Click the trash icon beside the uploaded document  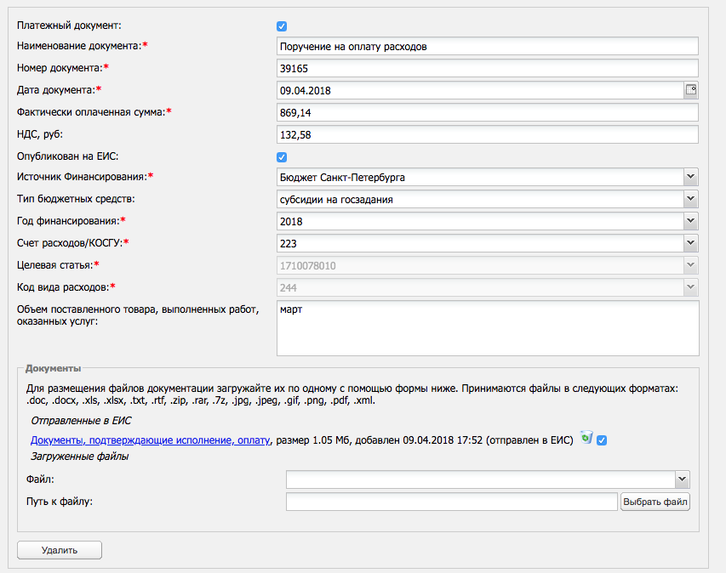tap(586, 439)
